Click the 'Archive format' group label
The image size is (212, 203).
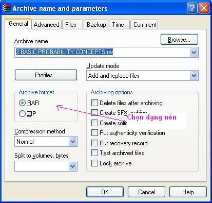pos(36,92)
